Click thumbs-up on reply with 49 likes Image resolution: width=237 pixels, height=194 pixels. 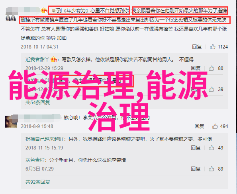tap(212, 148)
